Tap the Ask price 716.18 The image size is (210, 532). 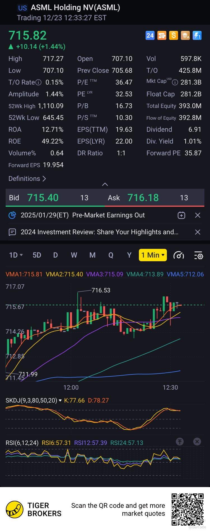pyautogui.click(x=143, y=198)
